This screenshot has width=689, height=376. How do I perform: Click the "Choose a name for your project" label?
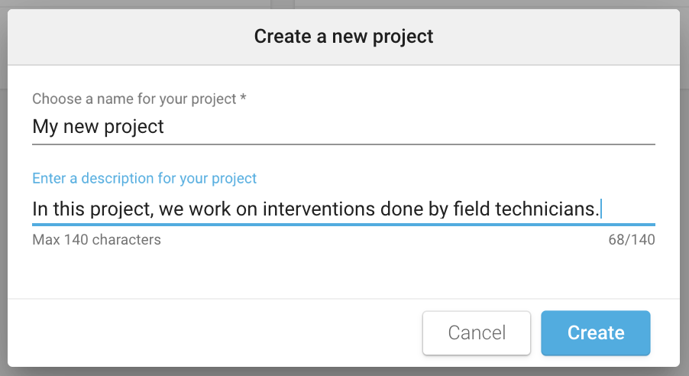point(134,99)
